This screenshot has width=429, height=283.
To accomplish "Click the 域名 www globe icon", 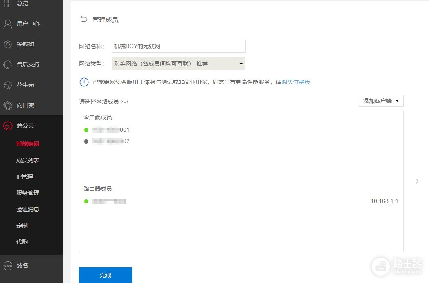I will click(8, 265).
